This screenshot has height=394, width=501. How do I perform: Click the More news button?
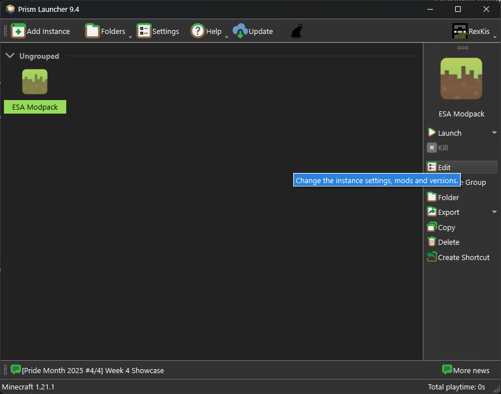click(465, 370)
